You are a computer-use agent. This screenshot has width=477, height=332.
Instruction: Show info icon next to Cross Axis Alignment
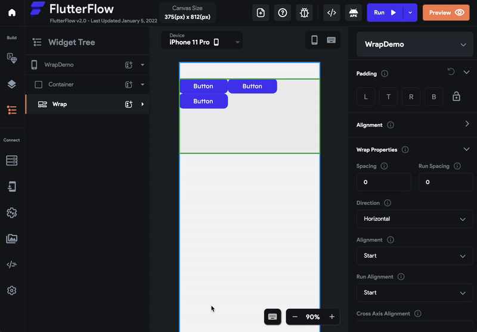click(418, 314)
